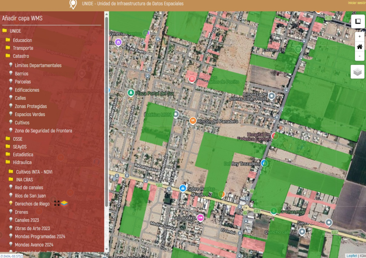Open the Leaflet attribution link
Screen dimensions: 366x258
[x=352, y=256]
